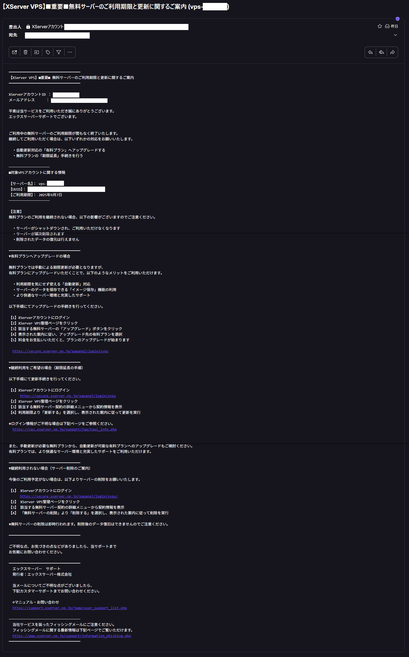Click the 【注意】 heading
This screenshot has width=409, height=657.
coord(16,212)
